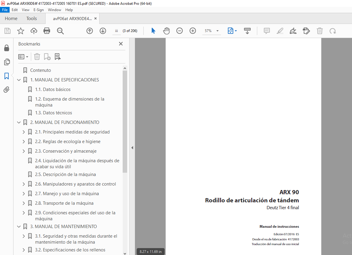This screenshot has width=352, height=255.
Task: Activate the Selection arrow tool
Action: pyautogui.click(x=153, y=31)
